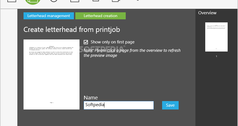The image size is (238, 126).
Task: Click inside the Name text field
Action: 119,105
